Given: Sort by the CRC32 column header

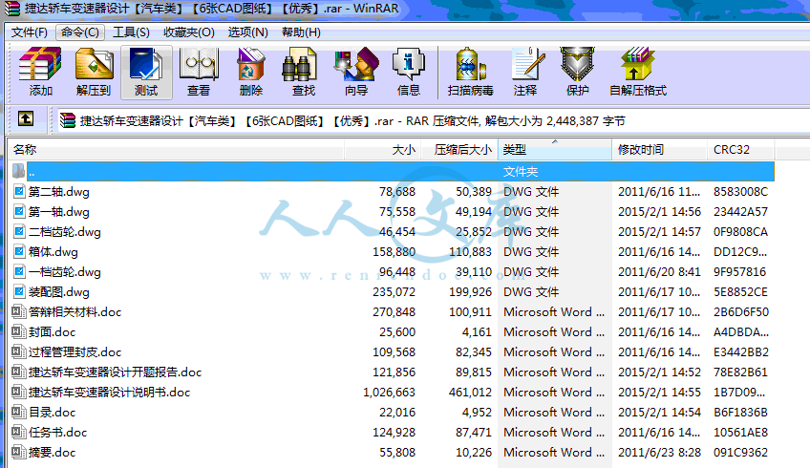Looking at the screenshot, I should 740,150.
